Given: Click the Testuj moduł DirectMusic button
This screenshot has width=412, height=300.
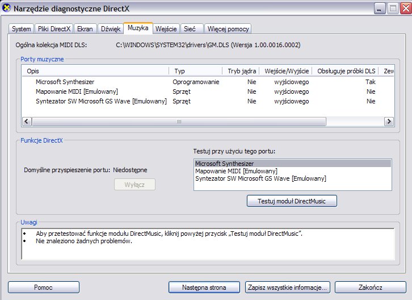Looking at the screenshot, I should (292, 201).
